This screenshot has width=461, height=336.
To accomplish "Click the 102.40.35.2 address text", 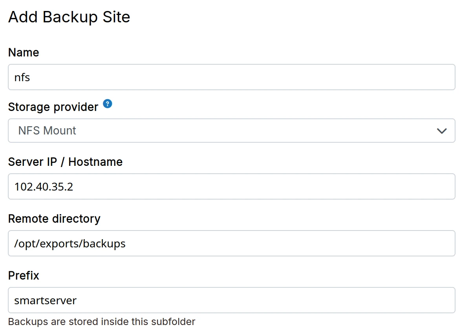I will pos(44,187).
